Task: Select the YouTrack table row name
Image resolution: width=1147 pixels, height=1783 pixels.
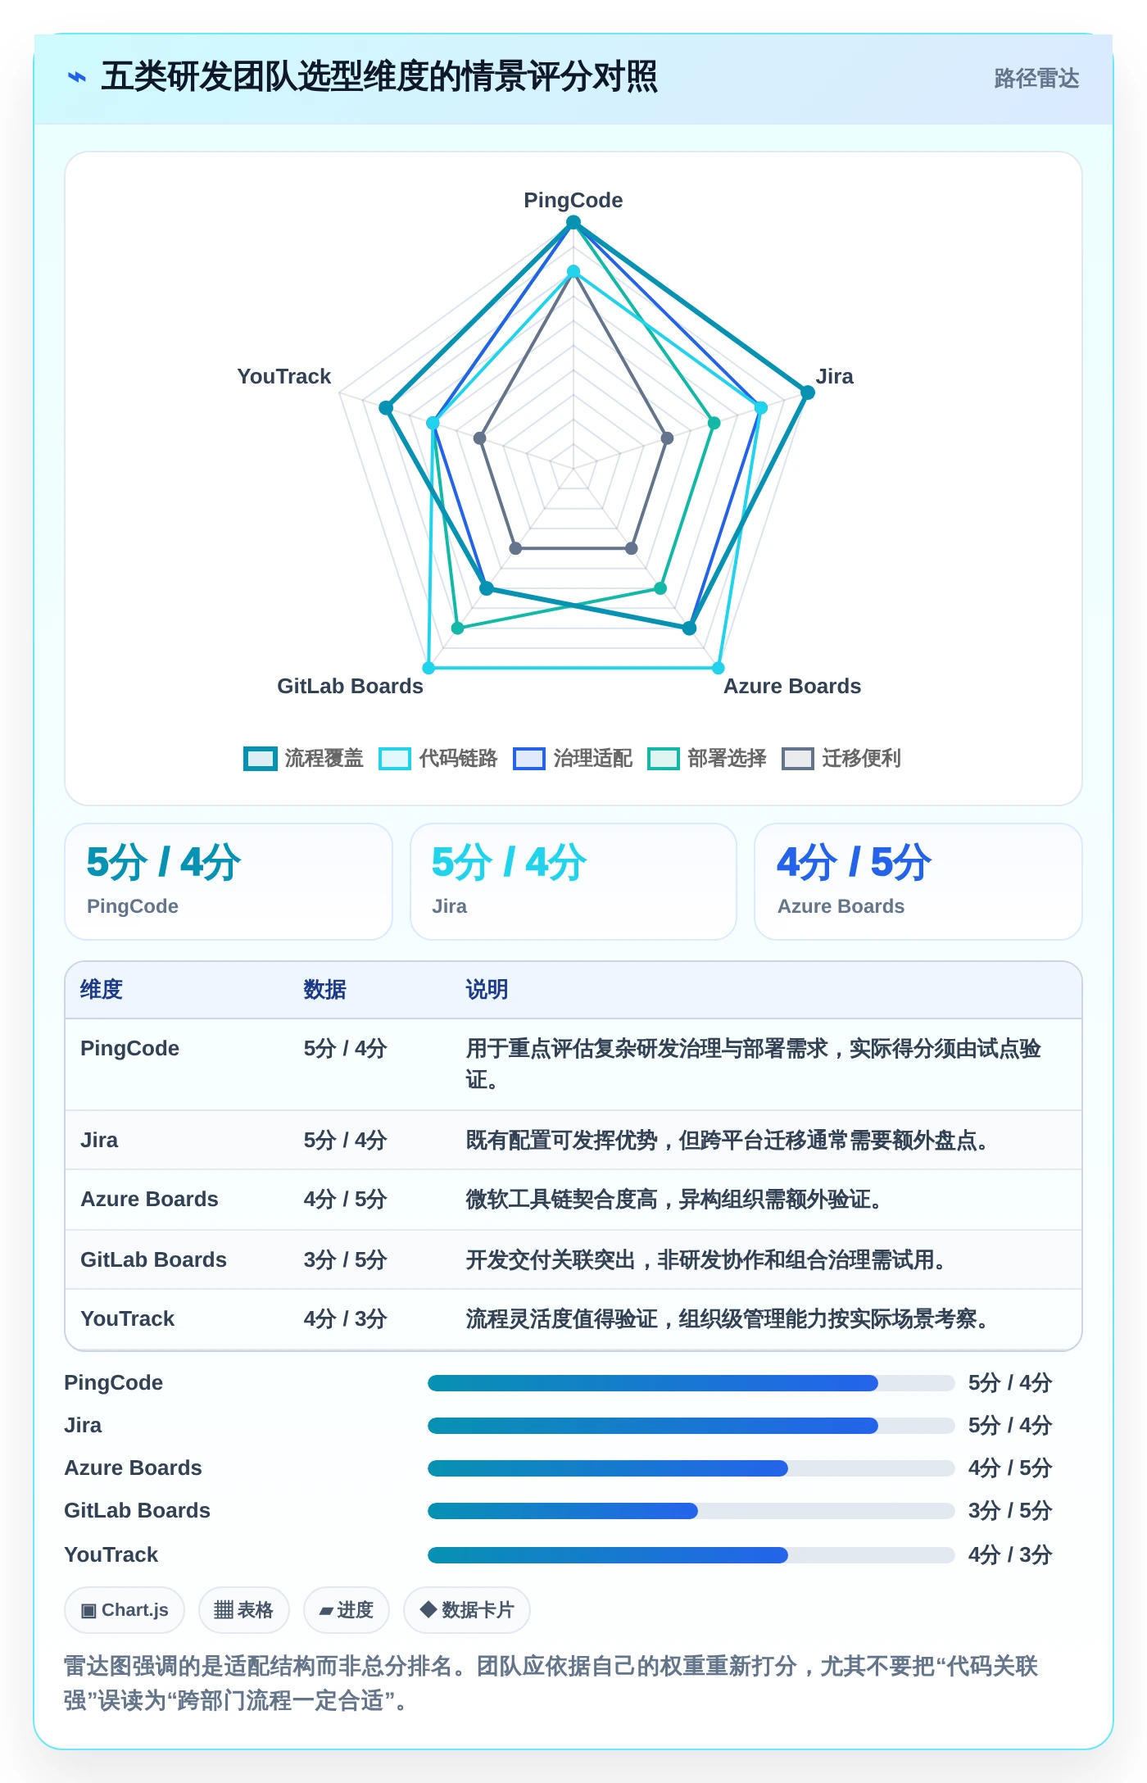Action: [x=127, y=1318]
